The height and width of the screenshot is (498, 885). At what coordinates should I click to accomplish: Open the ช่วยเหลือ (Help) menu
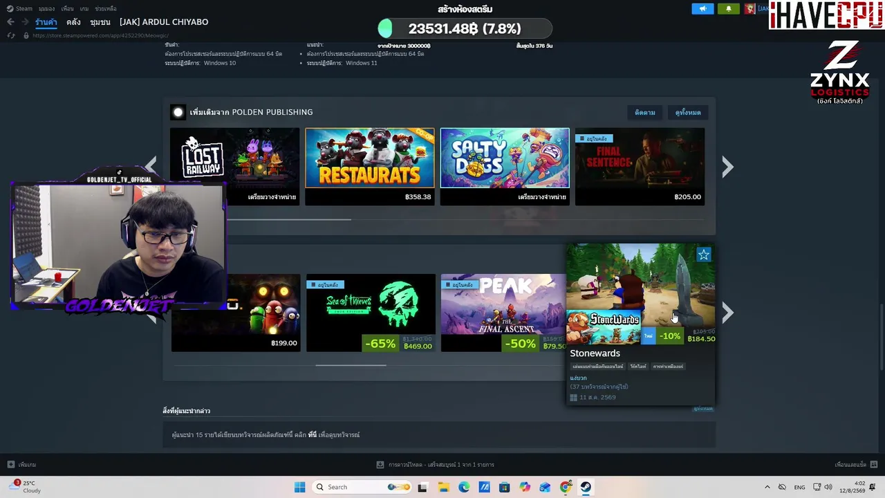coord(106,9)
